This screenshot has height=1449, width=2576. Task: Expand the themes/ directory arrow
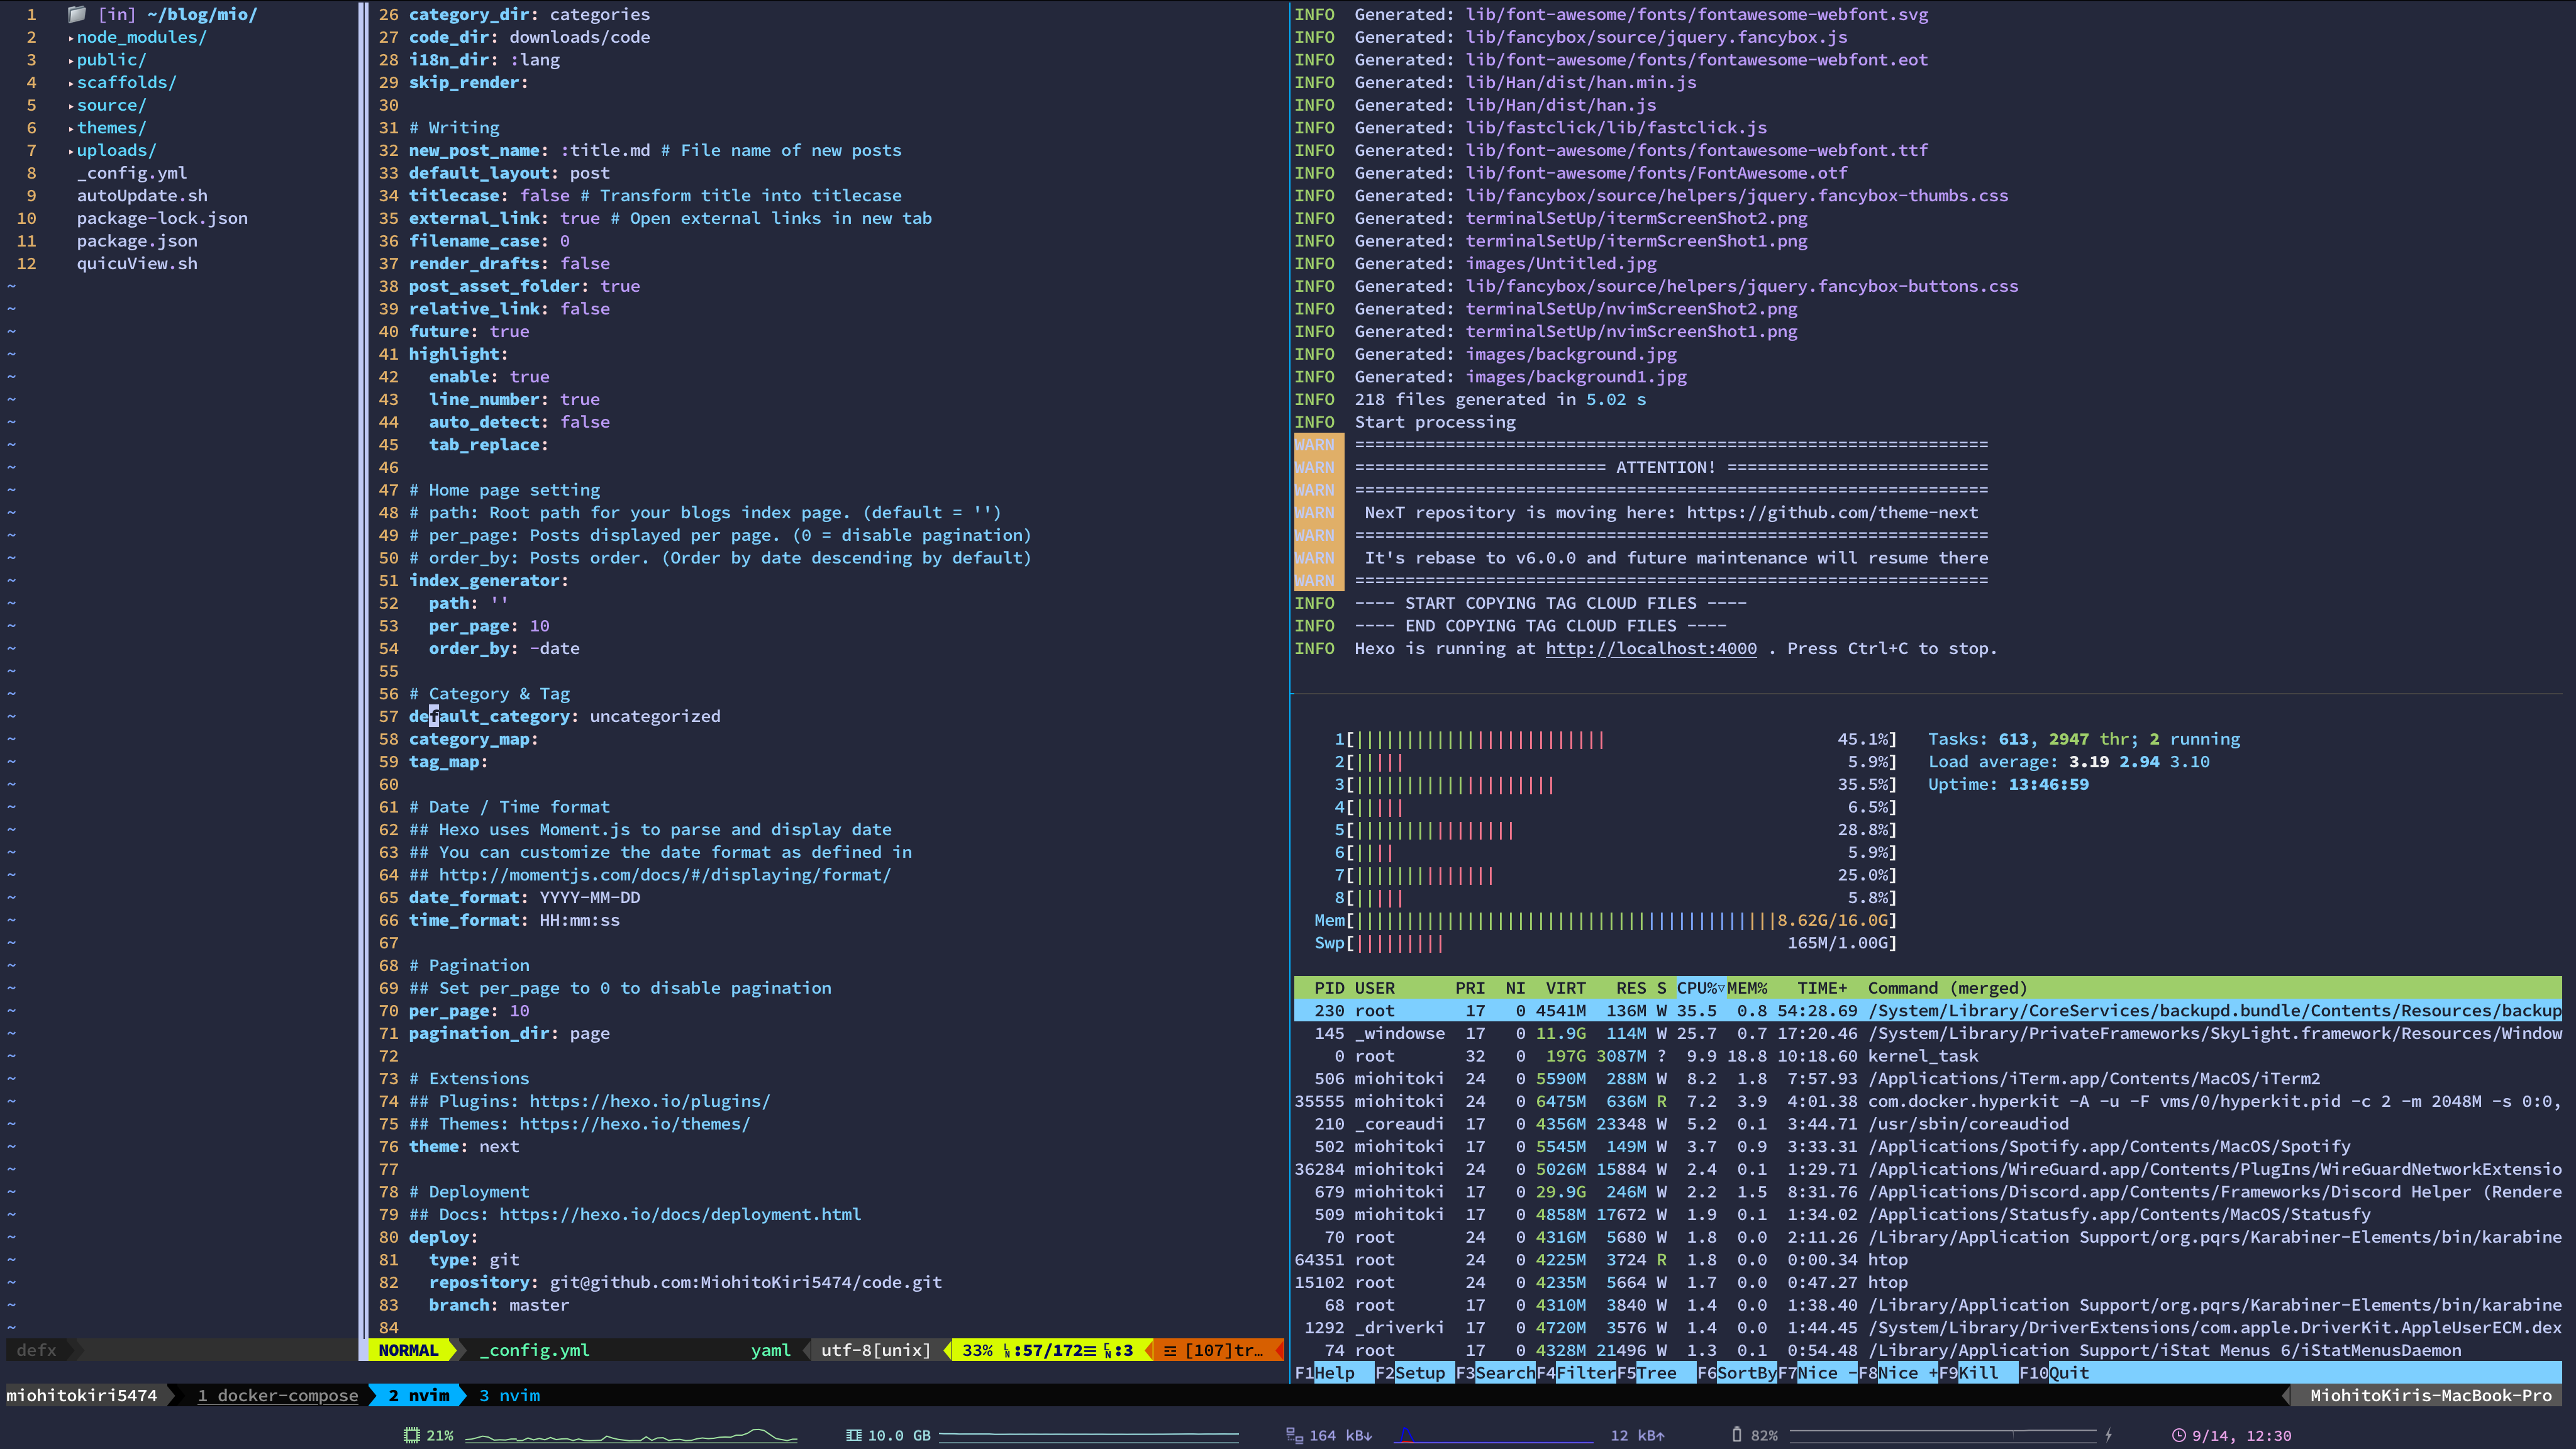pyautogui.click(x=71, y=128)
